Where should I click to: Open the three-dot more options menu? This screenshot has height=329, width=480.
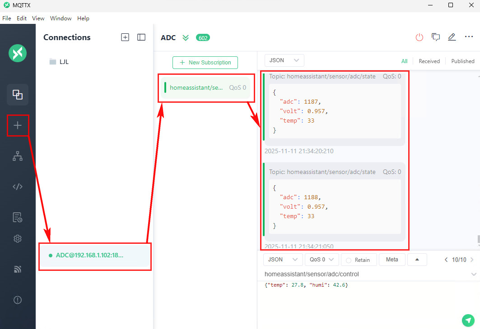[x=469, y=37]
